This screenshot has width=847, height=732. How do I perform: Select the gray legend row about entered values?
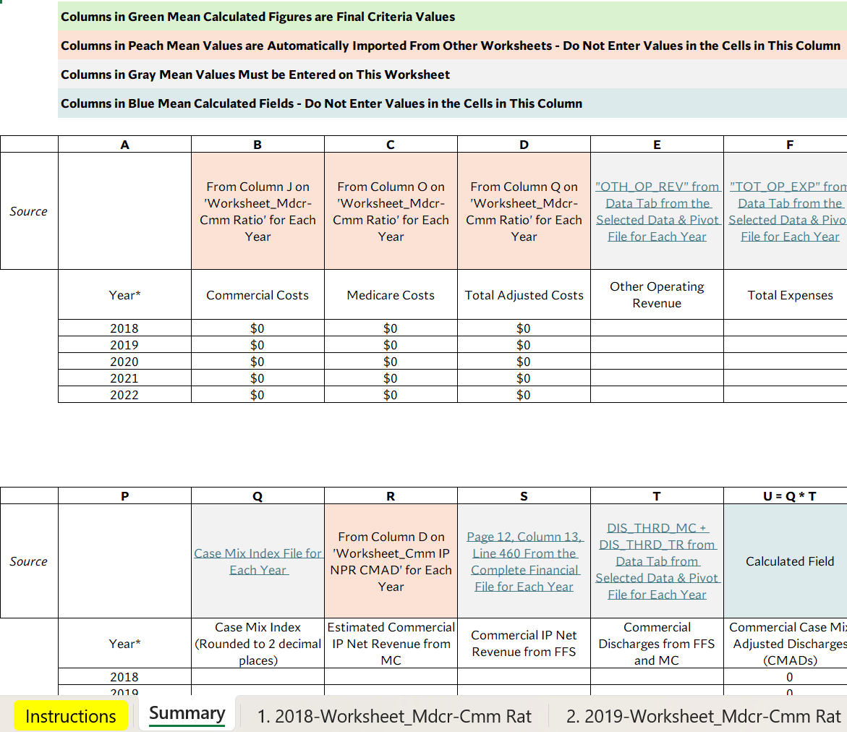coord(452,74)
